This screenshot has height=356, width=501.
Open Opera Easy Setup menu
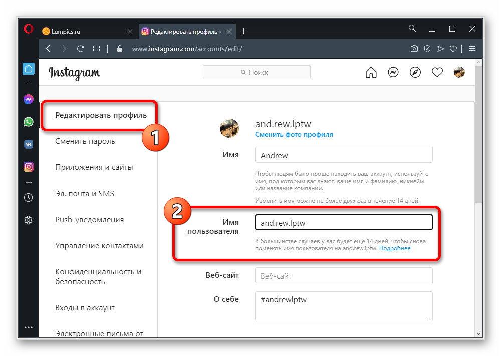pos(472,49)
